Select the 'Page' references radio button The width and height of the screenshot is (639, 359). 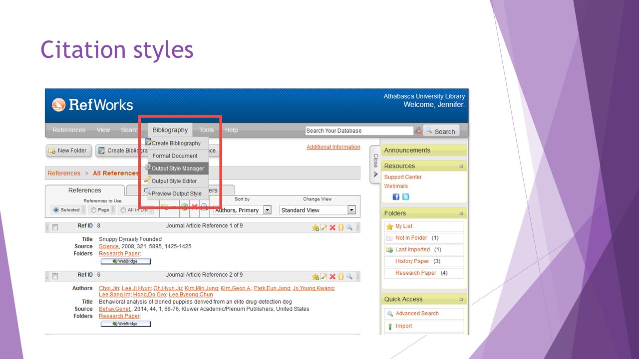click(93, 210)
